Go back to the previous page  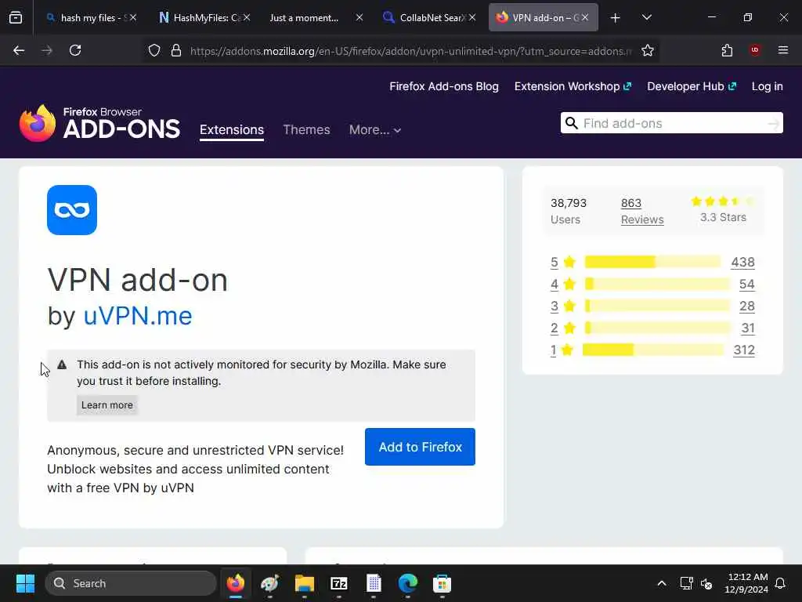point(19,50)
